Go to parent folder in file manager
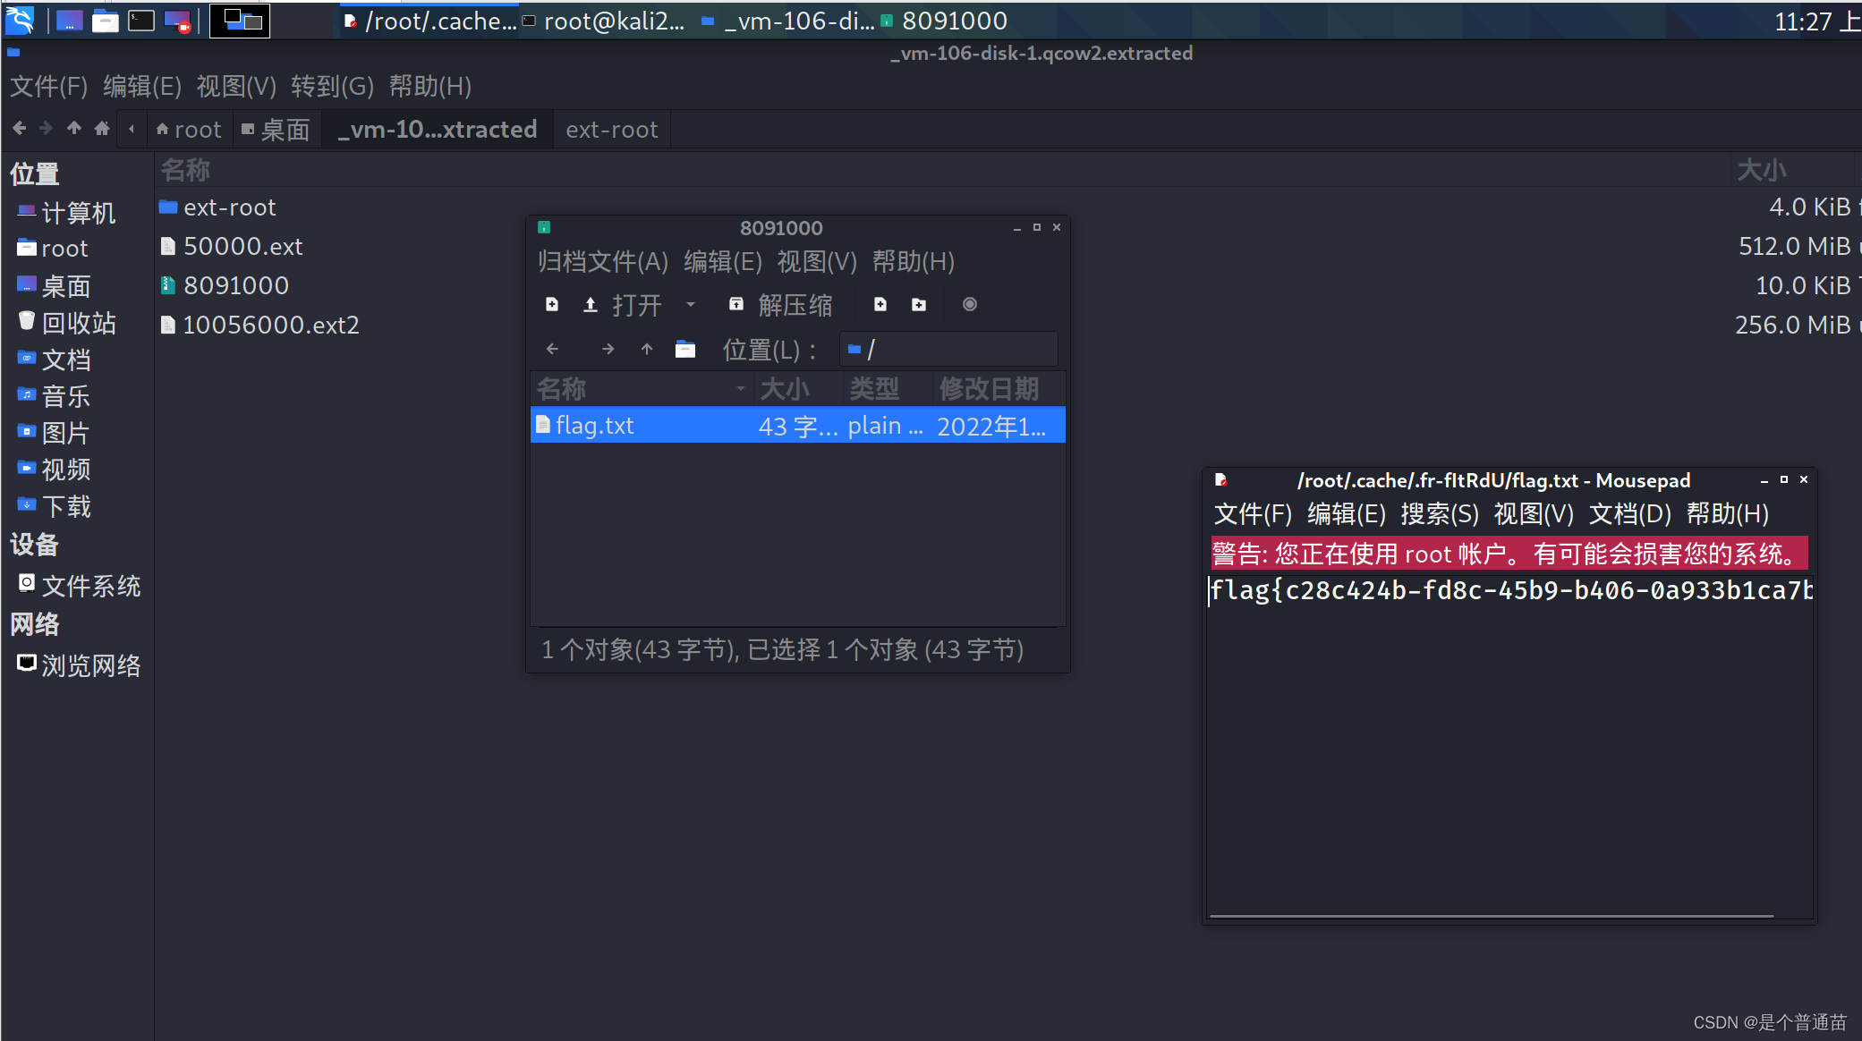Image resolution: width=1862 pixels, height=1041 pixels. (74, 129)
